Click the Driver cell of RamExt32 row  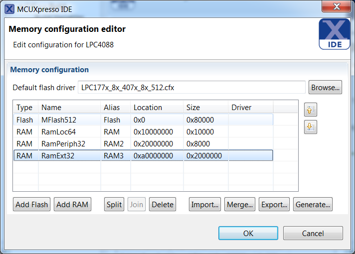pyautogui.click(x=251, y=155)
